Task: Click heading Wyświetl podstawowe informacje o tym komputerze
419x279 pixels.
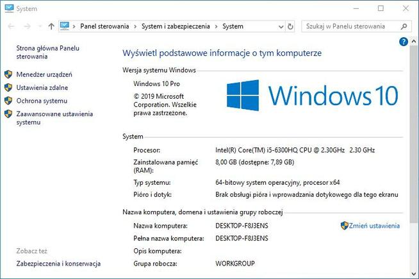Action: coord(222,53)
